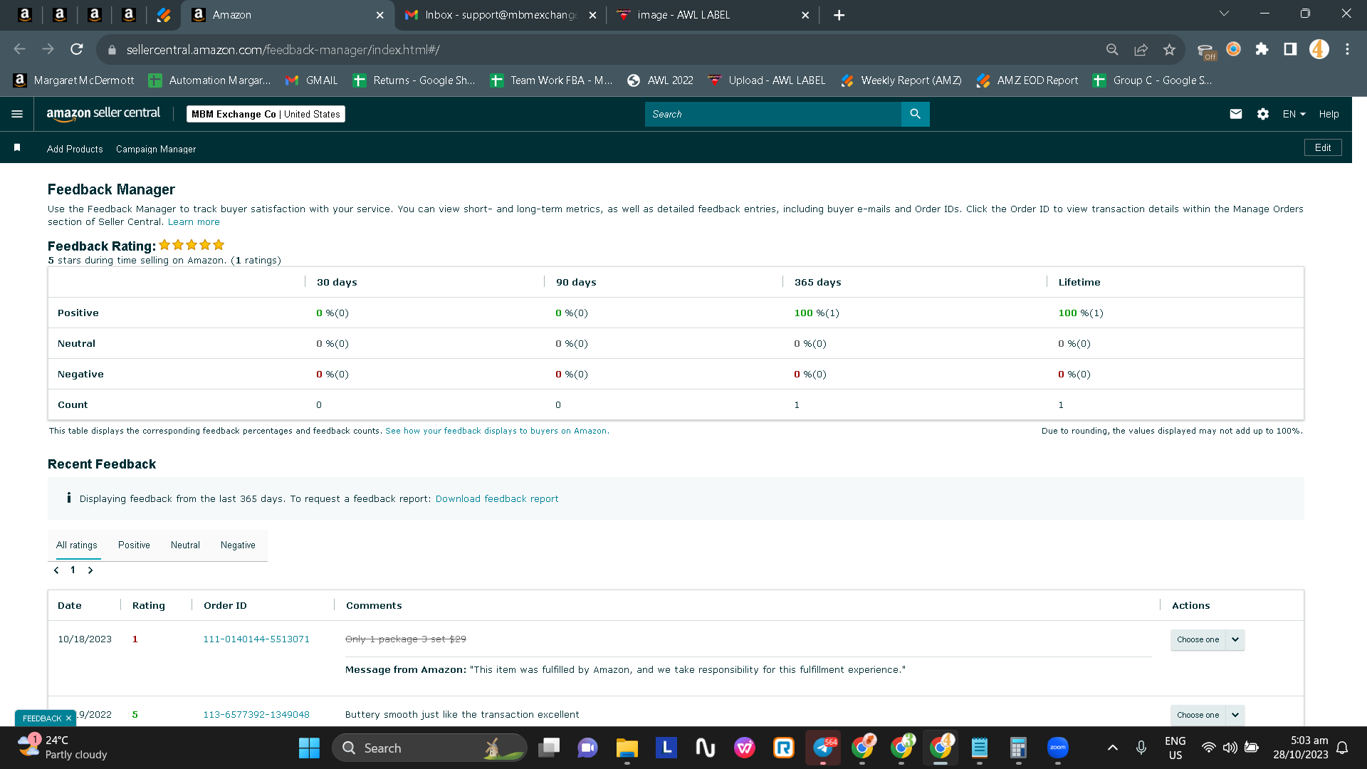Go back to previous page
The image size is (1367, 769).
[x=20, y=49]
